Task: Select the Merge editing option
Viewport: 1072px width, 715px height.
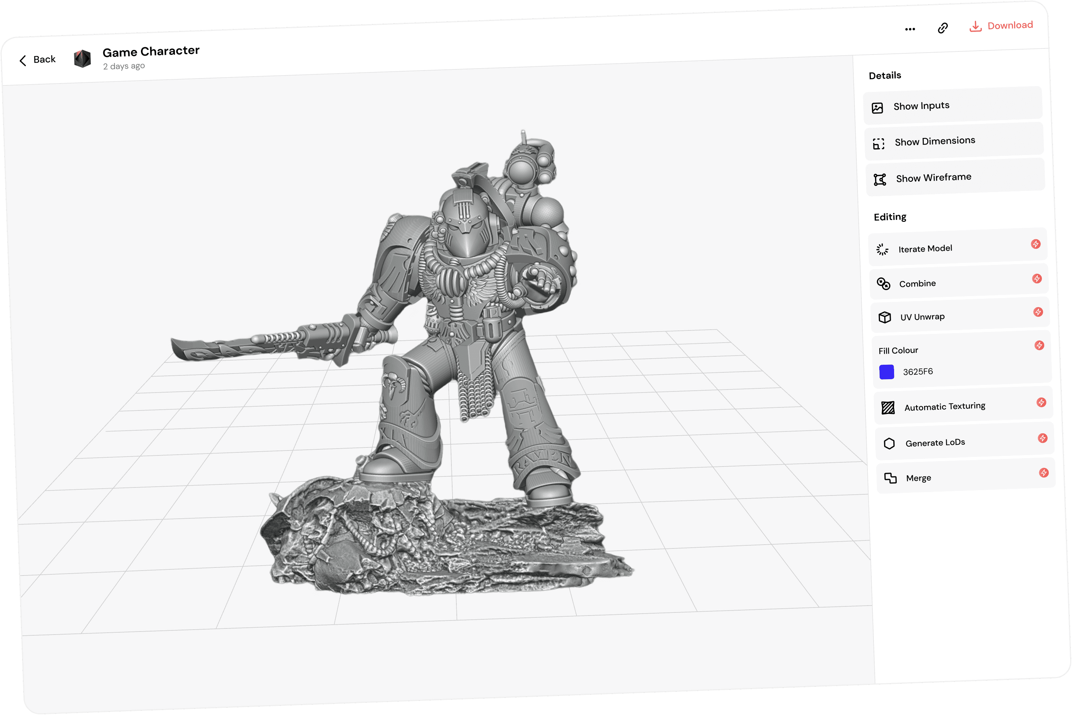Action: (x=918, y=478)
